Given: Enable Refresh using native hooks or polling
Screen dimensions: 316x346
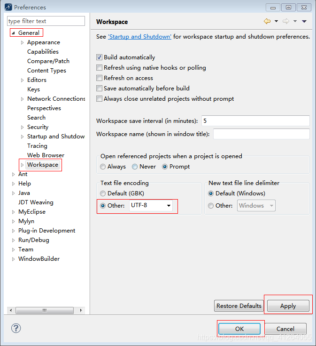Looking at the screenshot, I should coord(99,67).
